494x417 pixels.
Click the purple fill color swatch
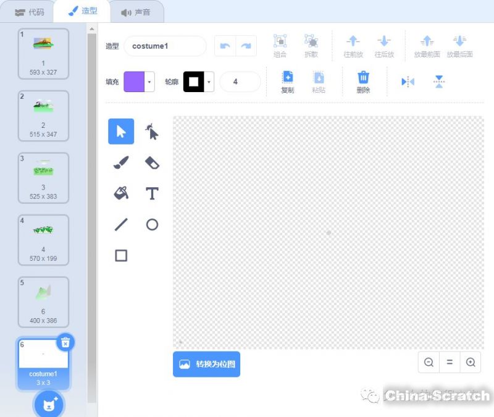point(134,82)
